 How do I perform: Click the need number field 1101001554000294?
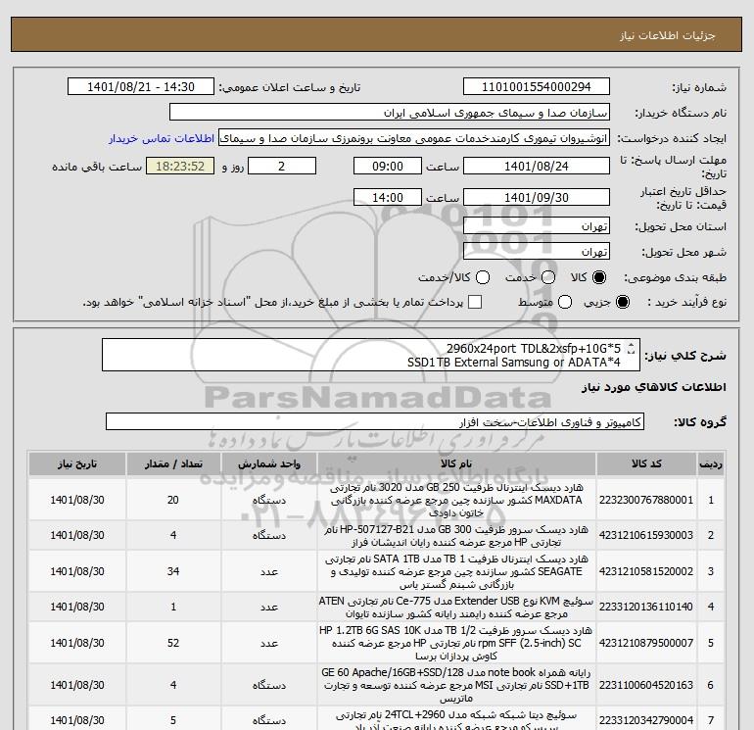pyautogui.click(x=537, y=87)
